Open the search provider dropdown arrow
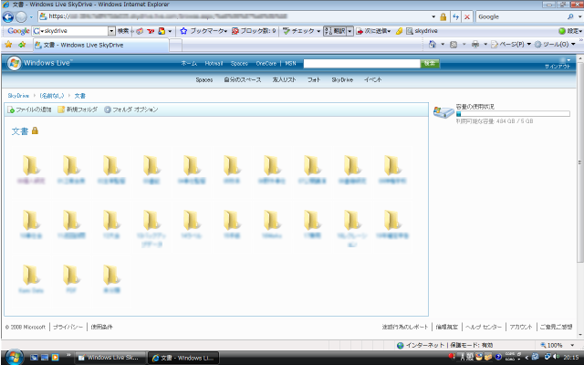This screenshot has width=584, height=365. (x=580, y=16)
